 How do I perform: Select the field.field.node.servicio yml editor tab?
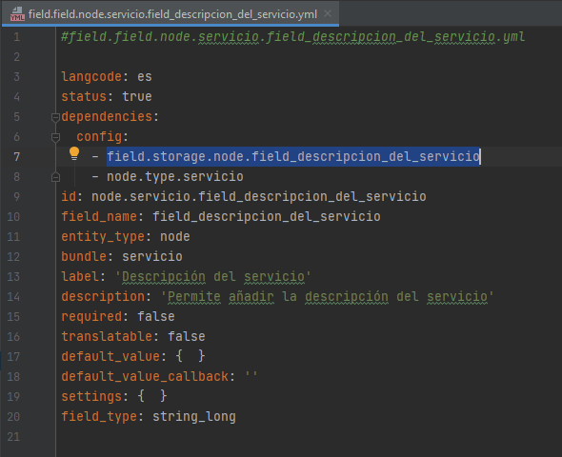click(x=171, y=14)
